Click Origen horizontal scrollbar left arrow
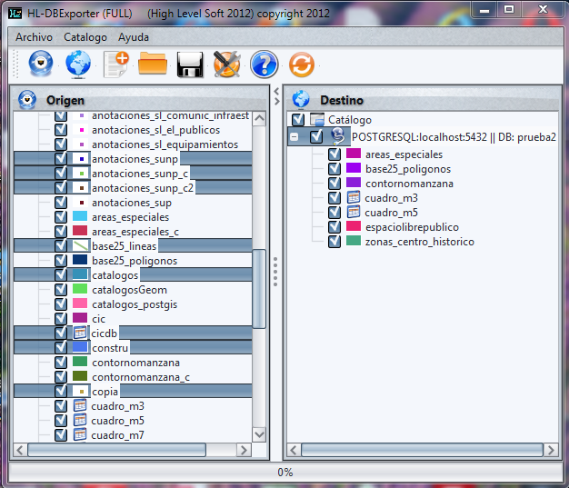Screen dimensions: 569x488 pos(20,450)
